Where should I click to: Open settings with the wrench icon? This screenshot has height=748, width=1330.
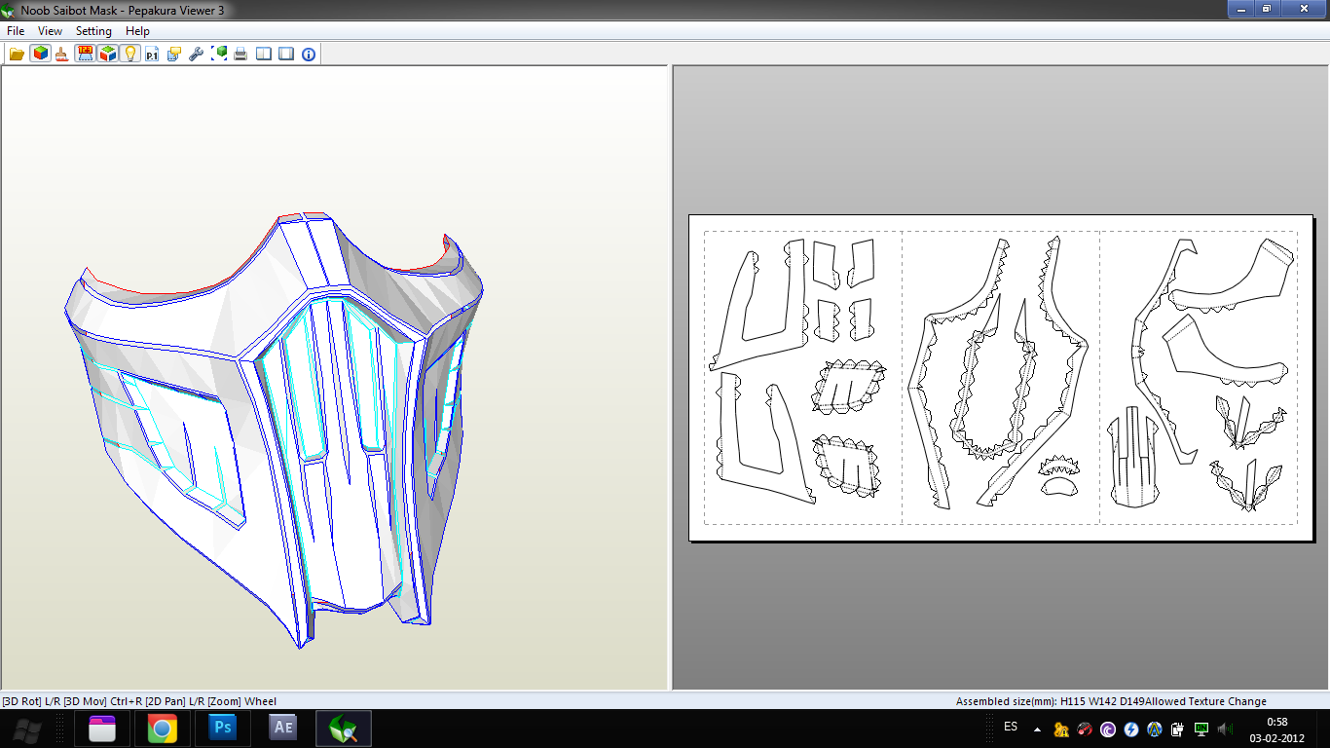[x=197, y=54]
